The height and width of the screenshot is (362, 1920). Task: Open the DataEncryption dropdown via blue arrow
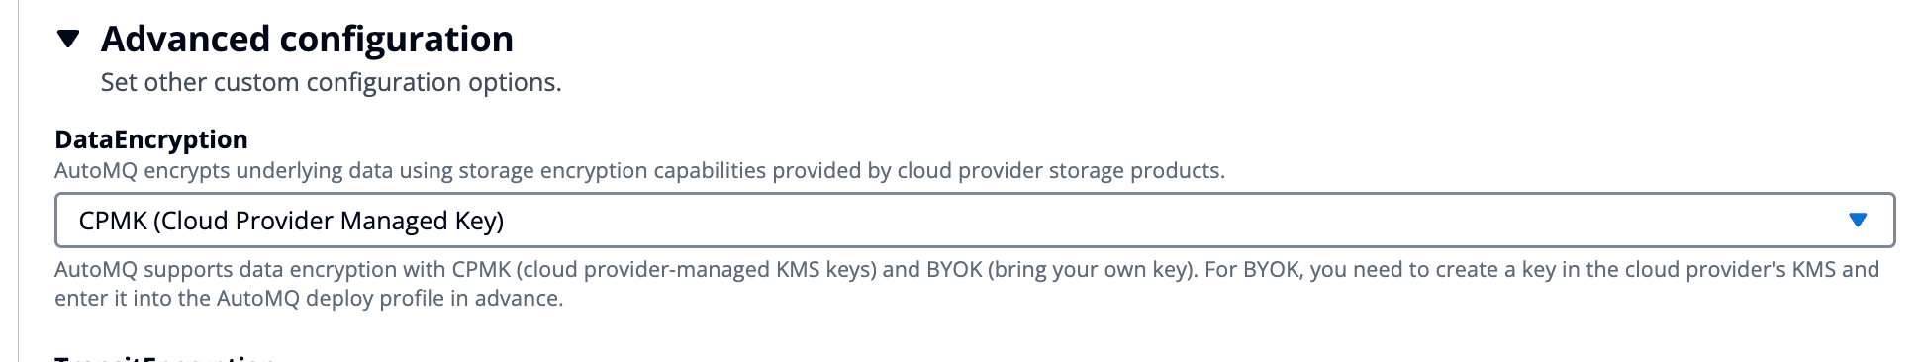tap(1858, 220)
